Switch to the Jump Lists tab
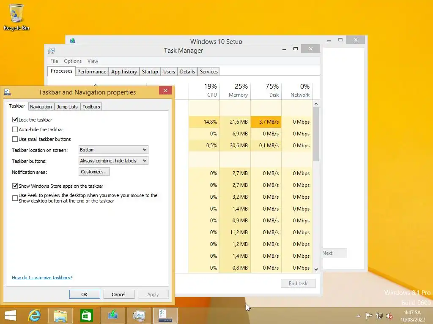This screenshot has width=433, height=324. coord(67,107)
